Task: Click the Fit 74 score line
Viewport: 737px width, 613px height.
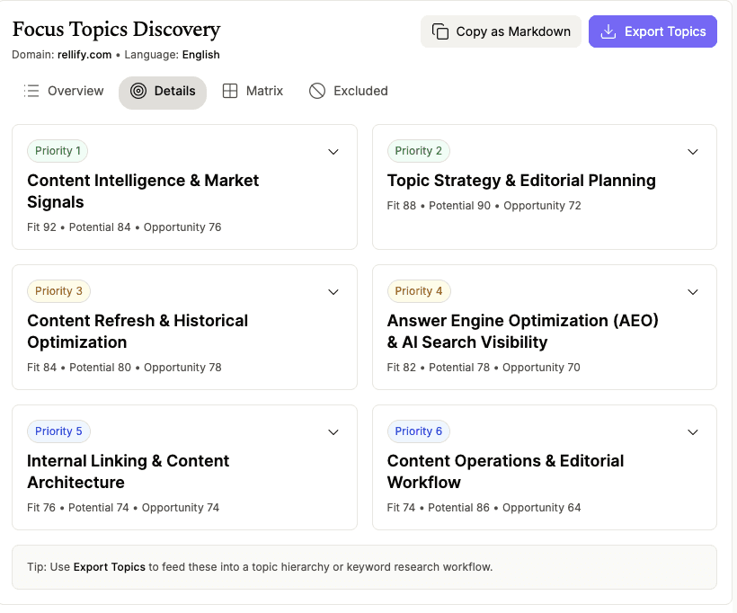Action: pyautogui.click(x=484, y=508)
